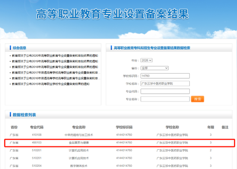Click the 专业名称 column header
237x169 pixels.
tap(79, 127)
